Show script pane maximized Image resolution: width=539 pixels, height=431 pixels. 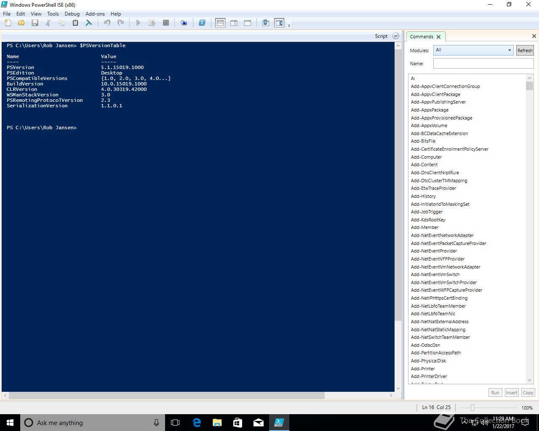[x=248, y=23]
